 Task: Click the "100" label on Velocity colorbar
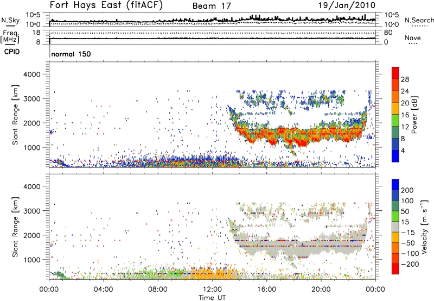coord(407,200)
